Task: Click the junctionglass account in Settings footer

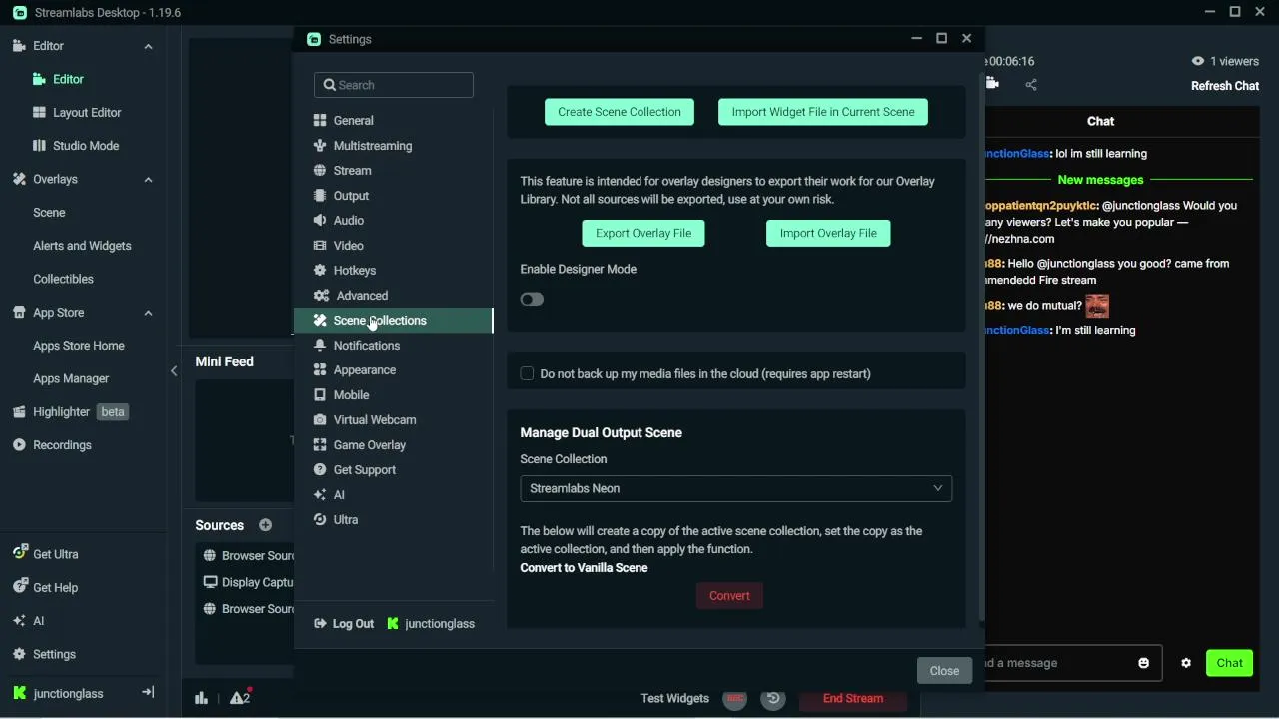Action: 431,623
